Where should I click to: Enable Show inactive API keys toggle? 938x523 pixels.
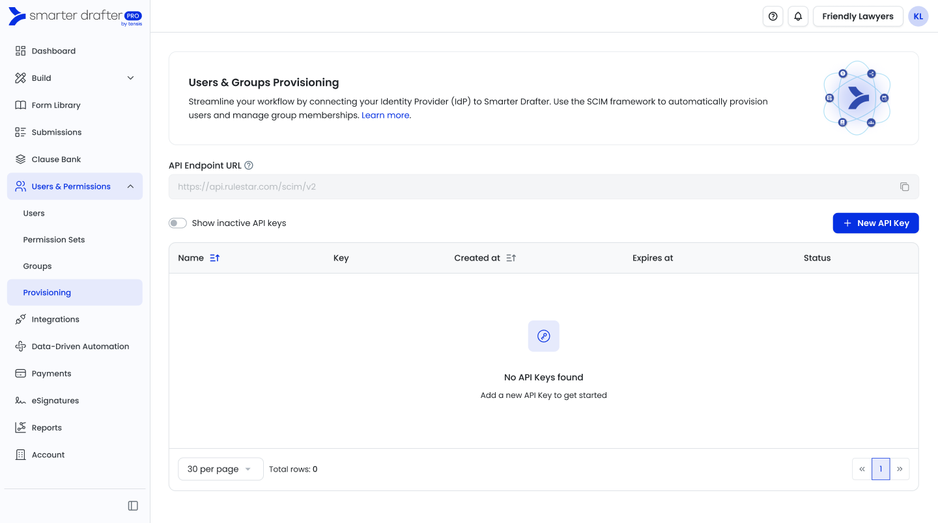pyautogui.click(x=178, y=223)
